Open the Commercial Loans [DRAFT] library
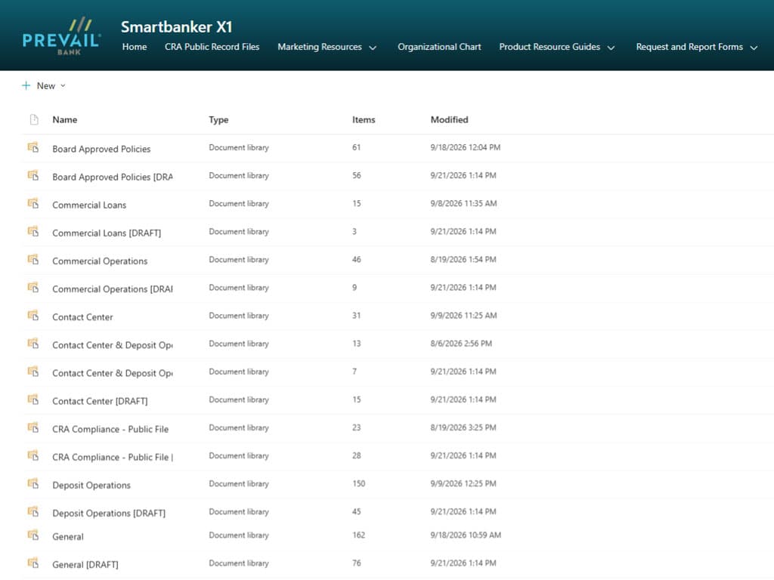 tap(107, 233)
